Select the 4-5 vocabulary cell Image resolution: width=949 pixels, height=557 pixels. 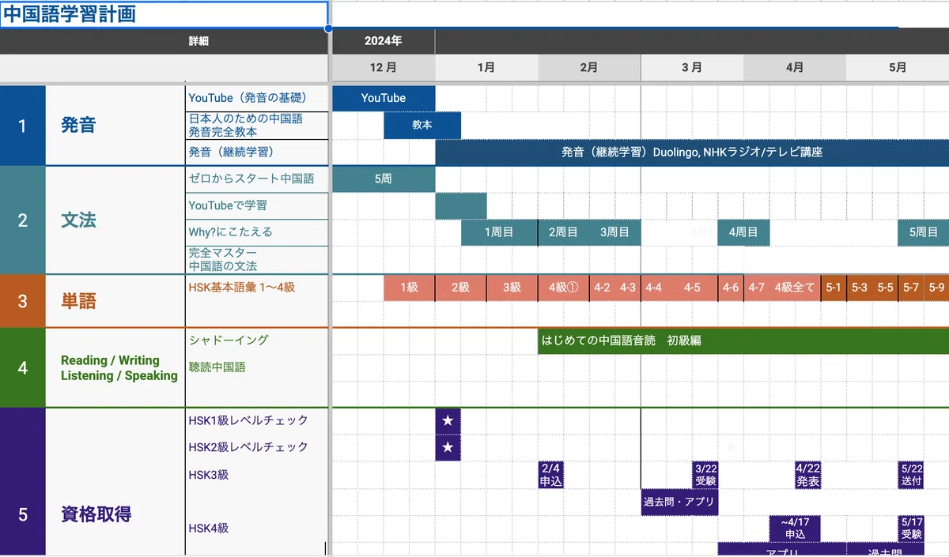pyautogui.click(x=692, y=288)
